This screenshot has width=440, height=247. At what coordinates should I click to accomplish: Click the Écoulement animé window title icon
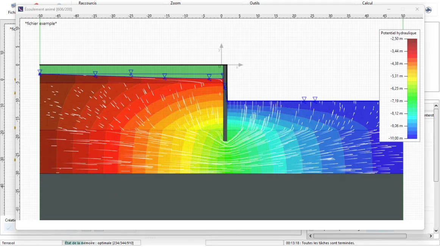[21, 9]
